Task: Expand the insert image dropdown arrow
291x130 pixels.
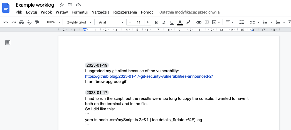Action: tap(219, 22)
